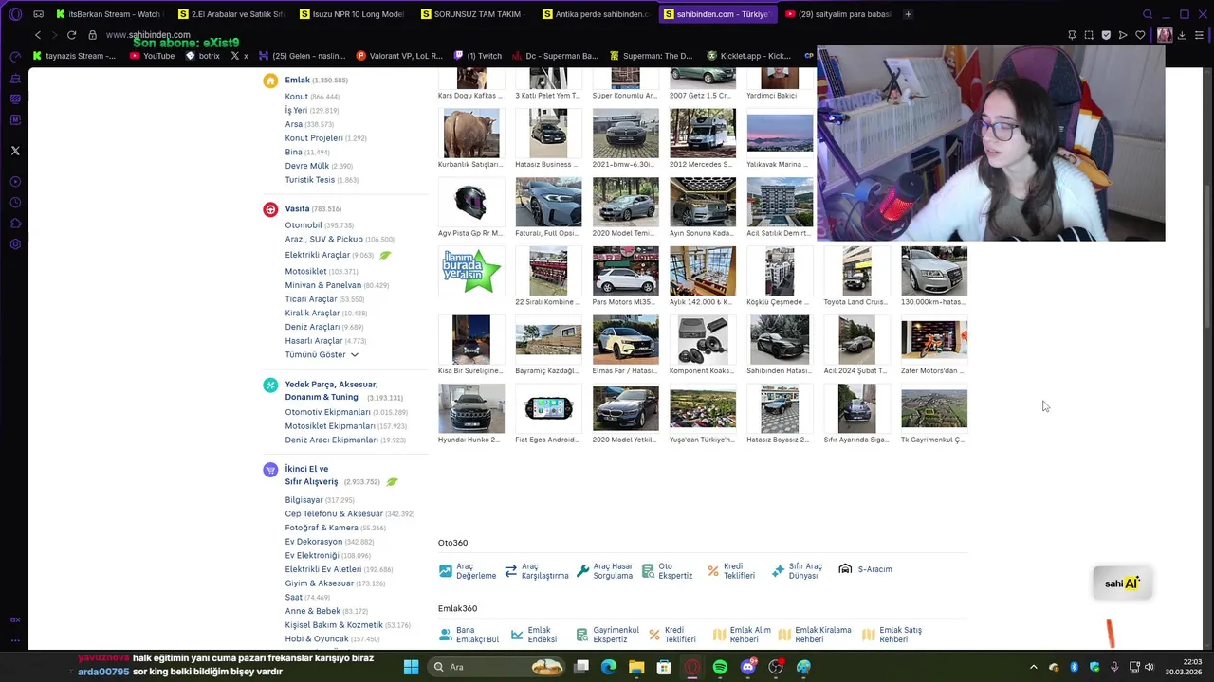Open the Toyota Land Cruiser listing thumbnail
The height and width of the screenshot is (682, 1214).
click(856, 271)
